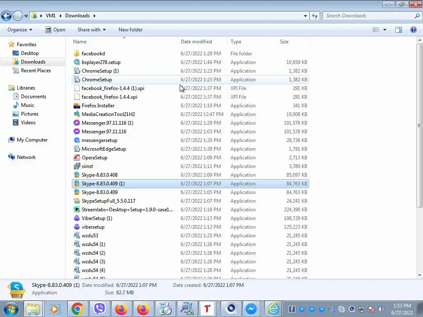Viewport: 423px width, 317px height.
Task: Select the Skype-8.83.0.408 icon
Action: click(76, 175)
